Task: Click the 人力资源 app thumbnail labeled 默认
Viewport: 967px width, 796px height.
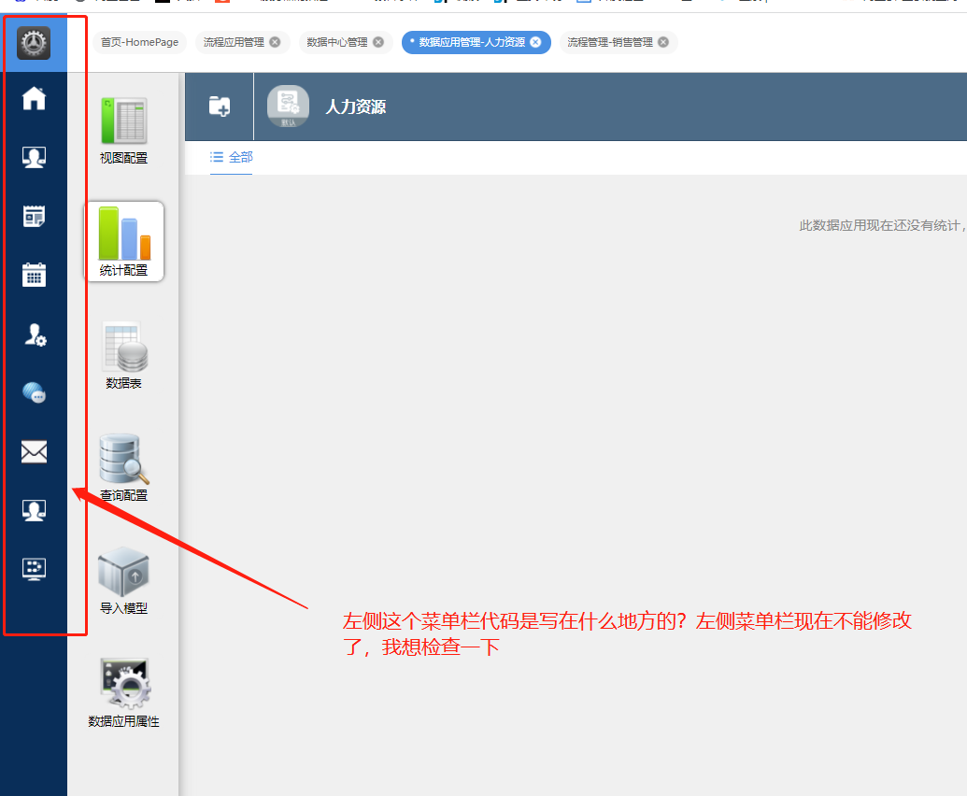Action: pos(287,103)
